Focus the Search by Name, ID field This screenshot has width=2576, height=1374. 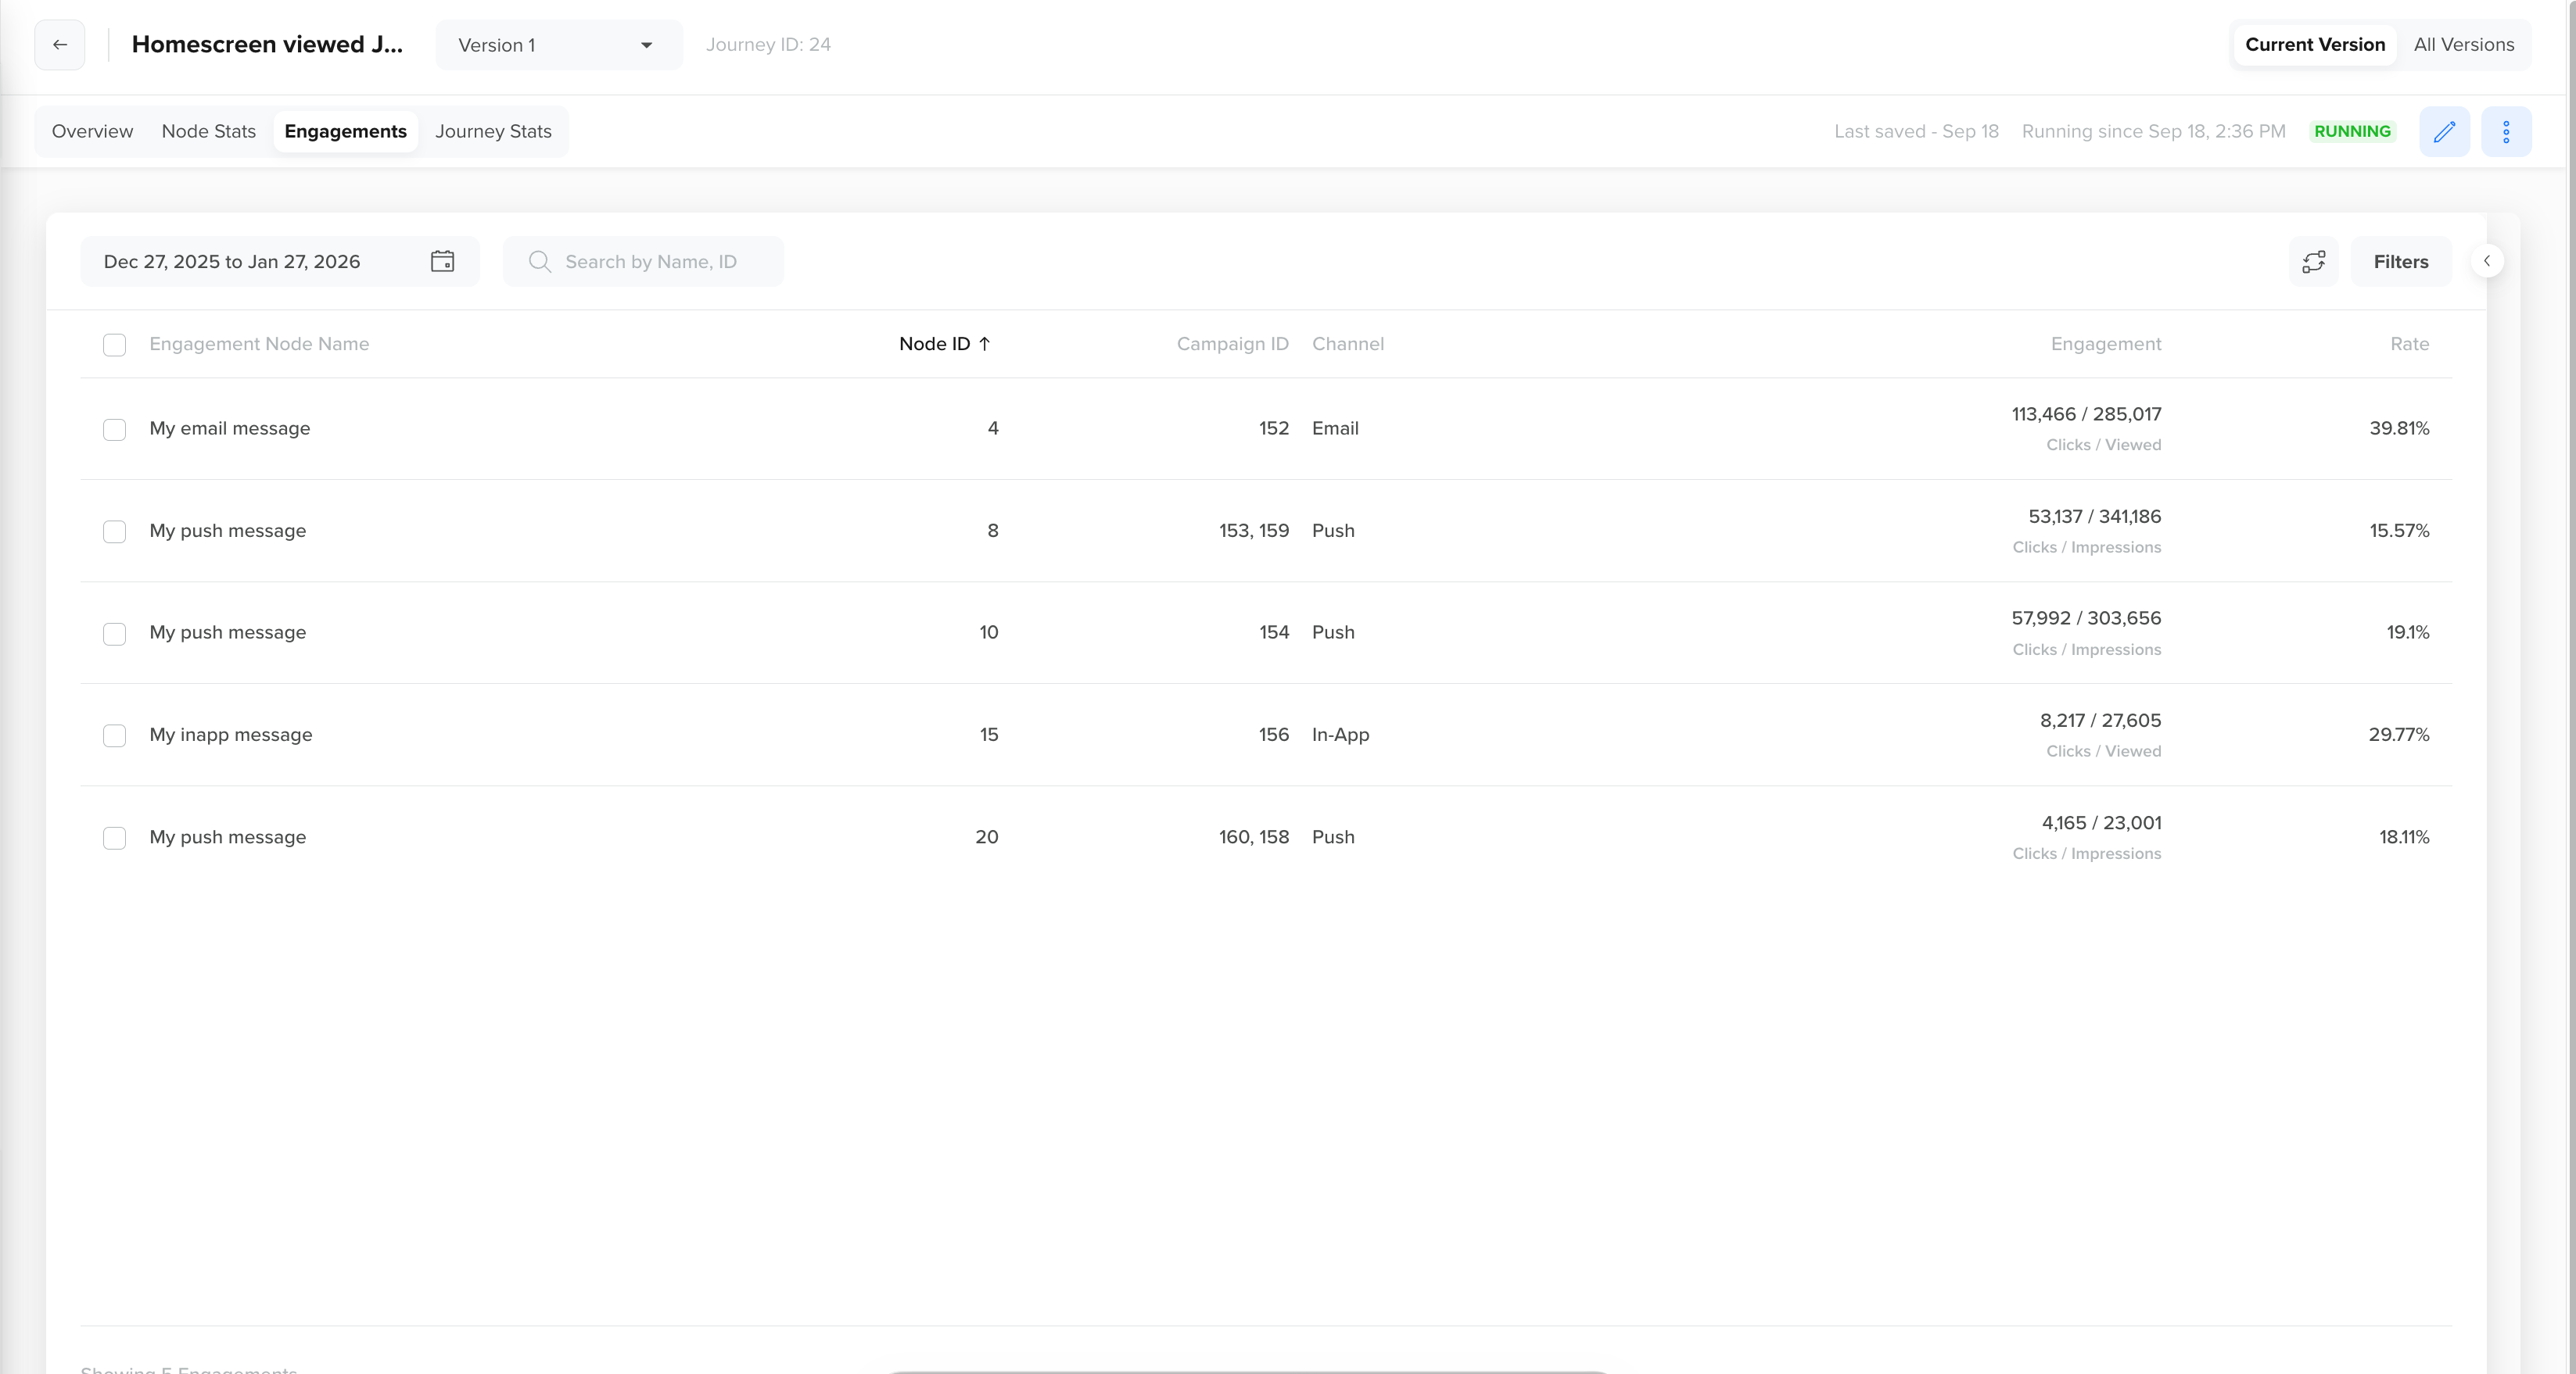point(660,262)
